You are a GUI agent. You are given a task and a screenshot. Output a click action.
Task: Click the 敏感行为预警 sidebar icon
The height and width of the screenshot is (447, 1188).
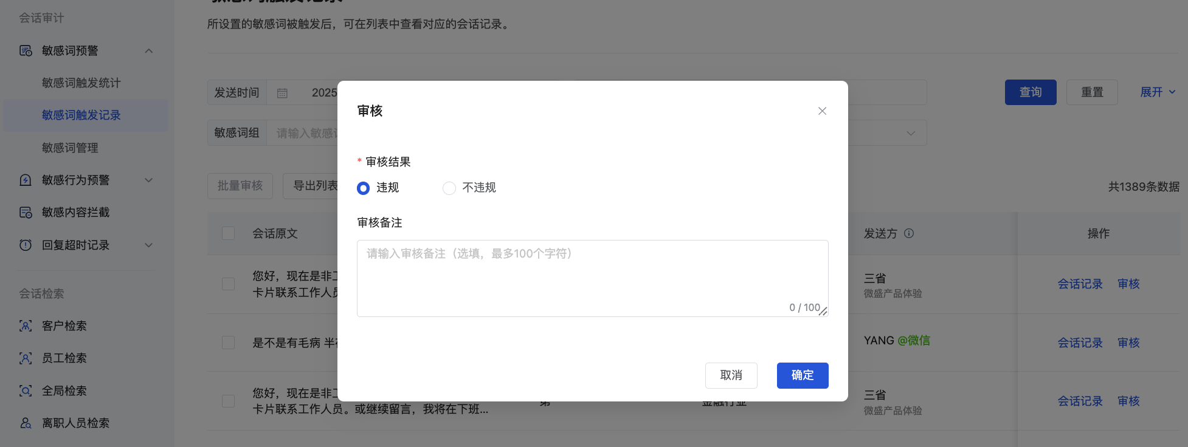[26, 180]
